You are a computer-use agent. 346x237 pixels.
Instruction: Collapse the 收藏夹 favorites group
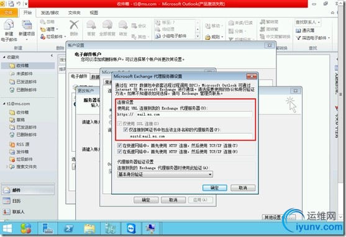[x=4, y=57]
